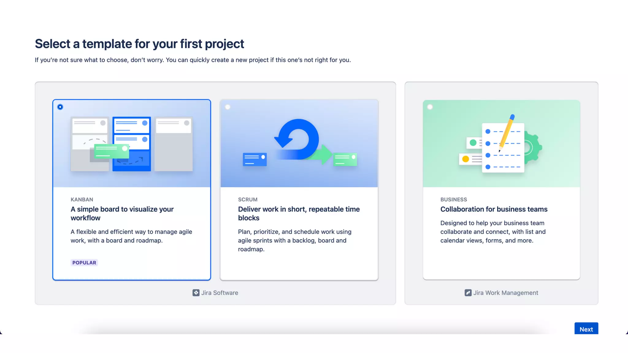Click the subtitle starting 'If you're not sure'

[x=193, y=60]
